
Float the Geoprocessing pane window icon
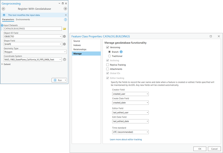63,3
